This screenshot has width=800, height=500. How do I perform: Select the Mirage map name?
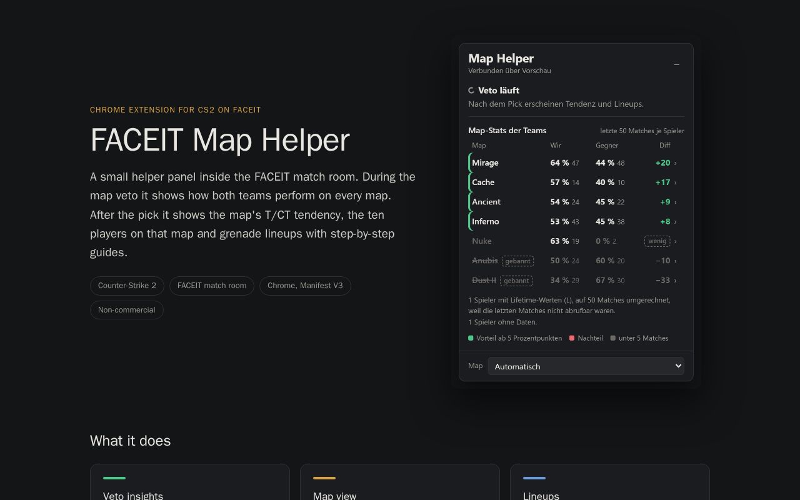click(x=485, y=162)
